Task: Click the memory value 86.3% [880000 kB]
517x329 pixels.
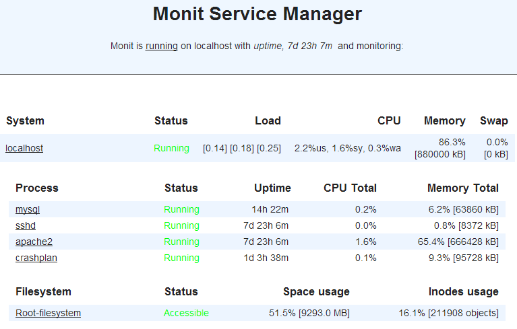Action: [440, 148]
